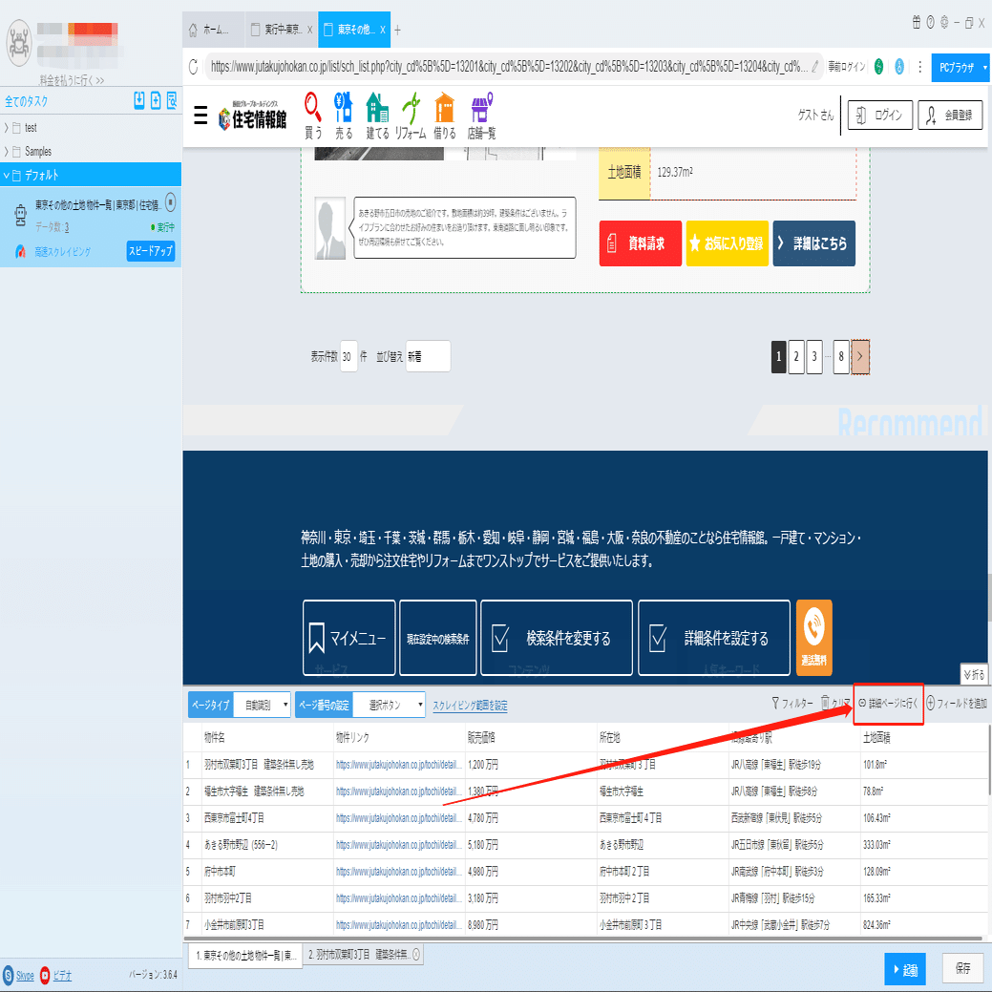
Task: Click the 検索条件を変更する checkbox button
Action: point(557,638)
